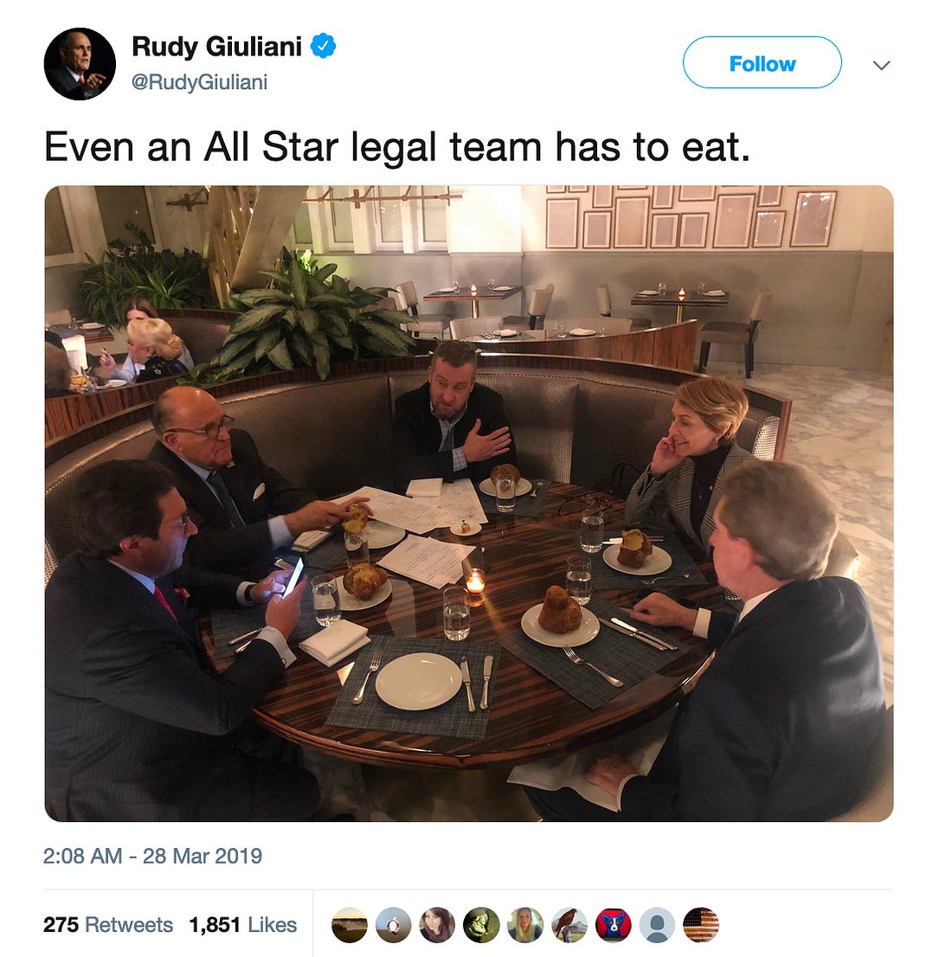Open the dark-haired woman liker avatar

pos(436,925)
